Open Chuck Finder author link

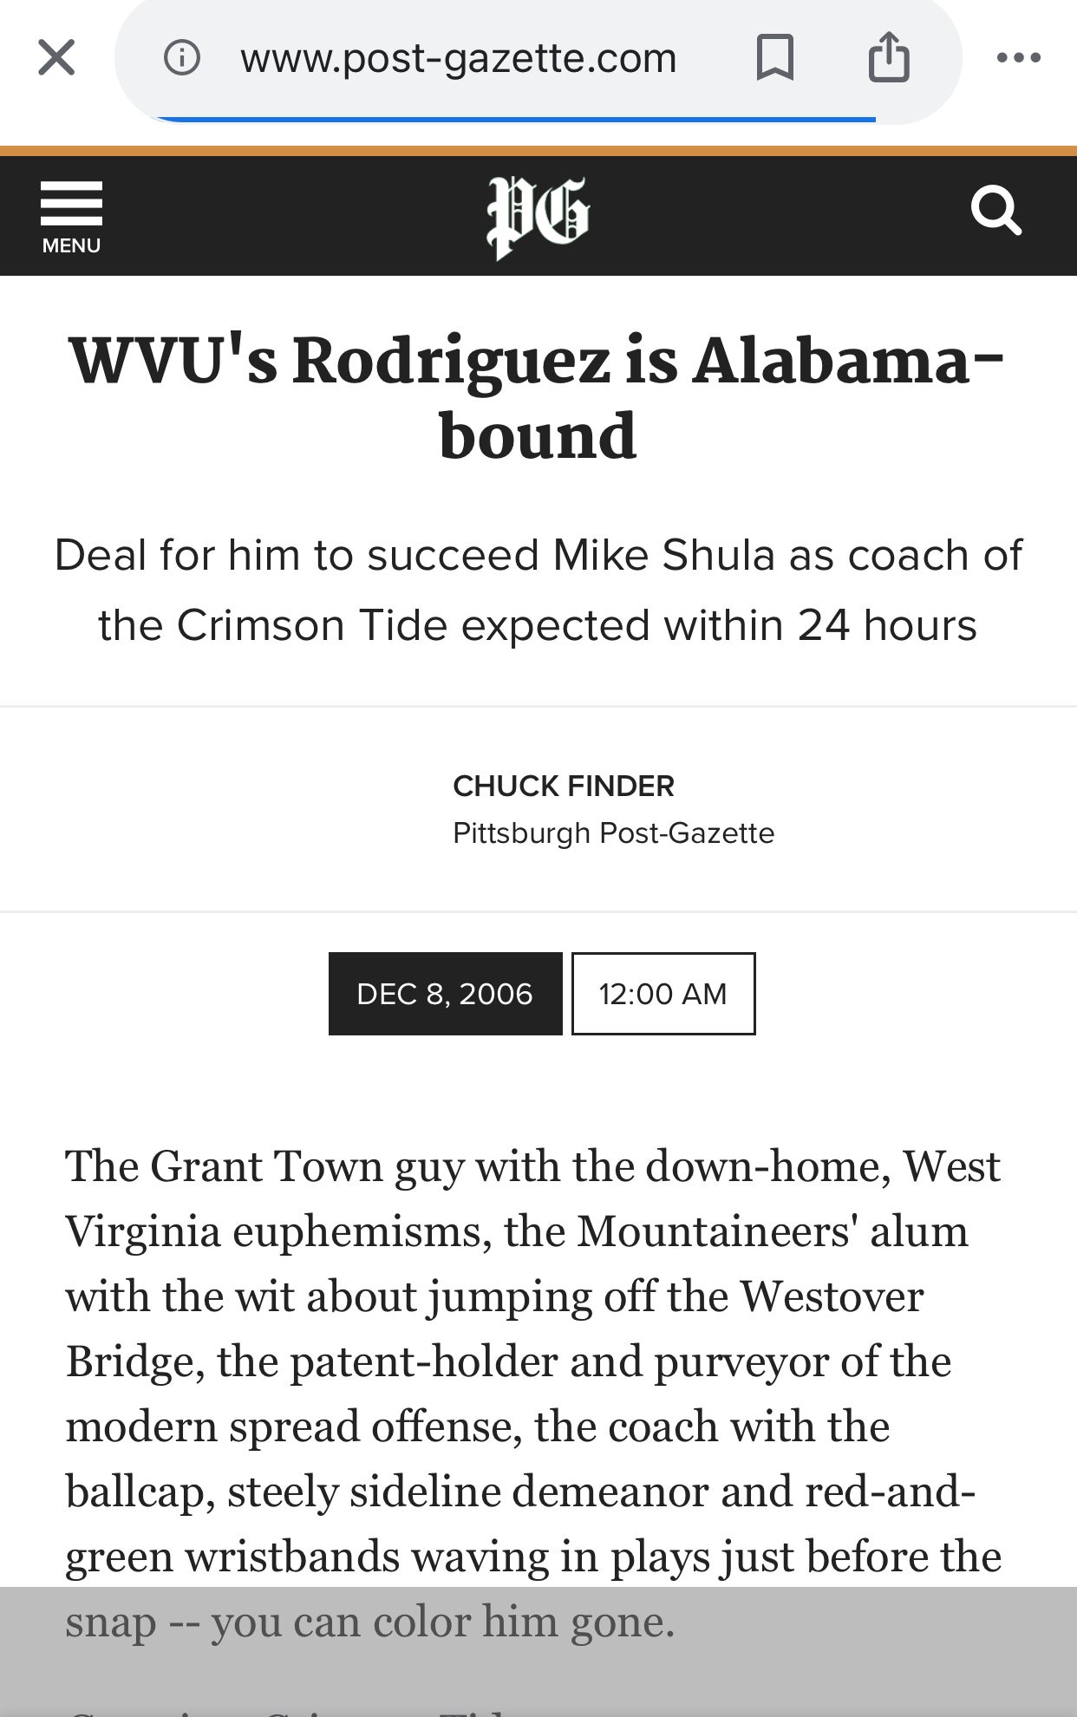pos(563,786)
